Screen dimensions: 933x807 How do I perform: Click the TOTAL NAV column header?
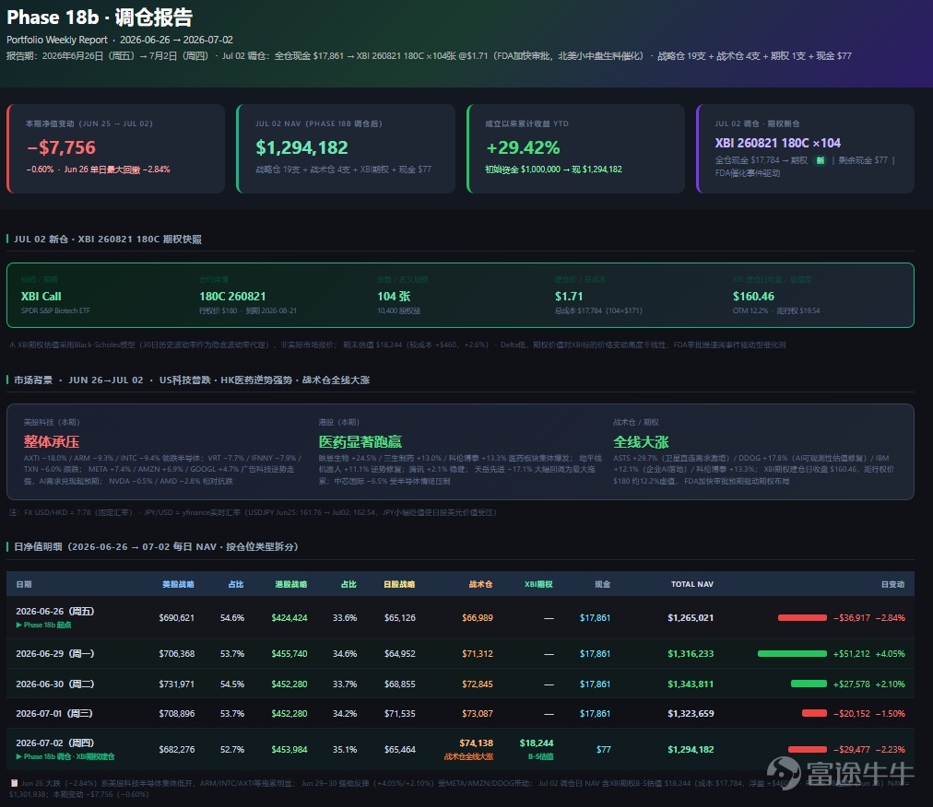pyautogui.click(x=692, y=585)
